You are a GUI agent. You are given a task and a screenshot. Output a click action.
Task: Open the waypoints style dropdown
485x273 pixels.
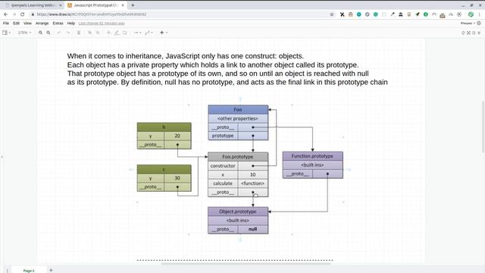point(149,33)
